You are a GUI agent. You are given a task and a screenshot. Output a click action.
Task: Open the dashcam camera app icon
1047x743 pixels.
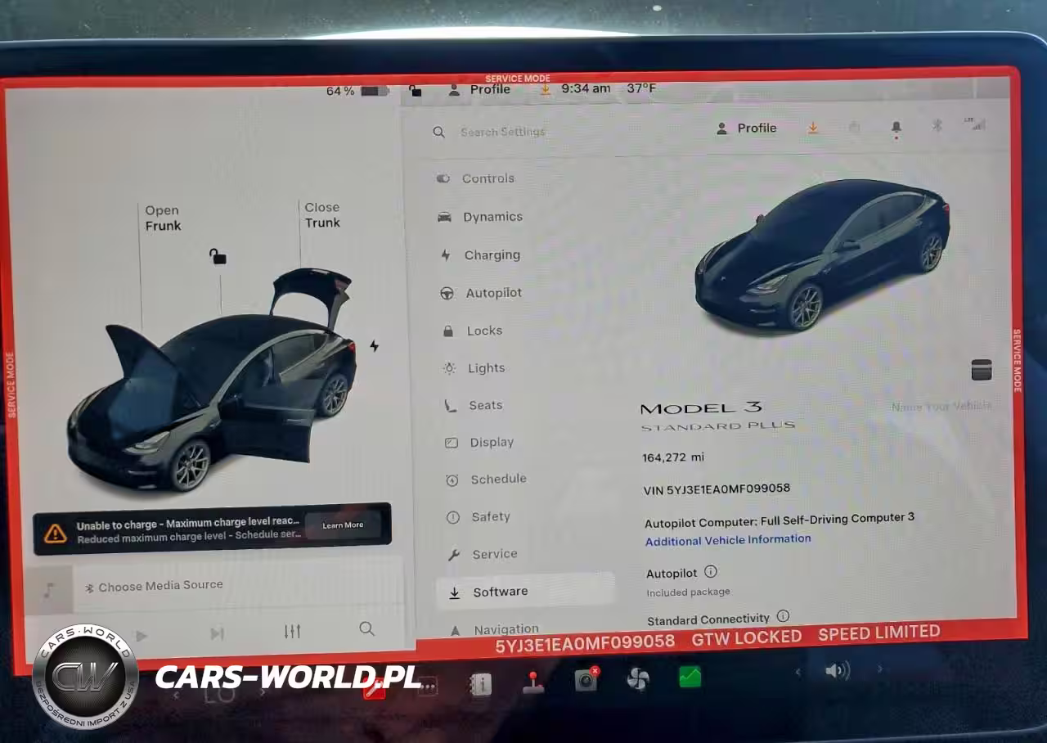click(586, 680)
